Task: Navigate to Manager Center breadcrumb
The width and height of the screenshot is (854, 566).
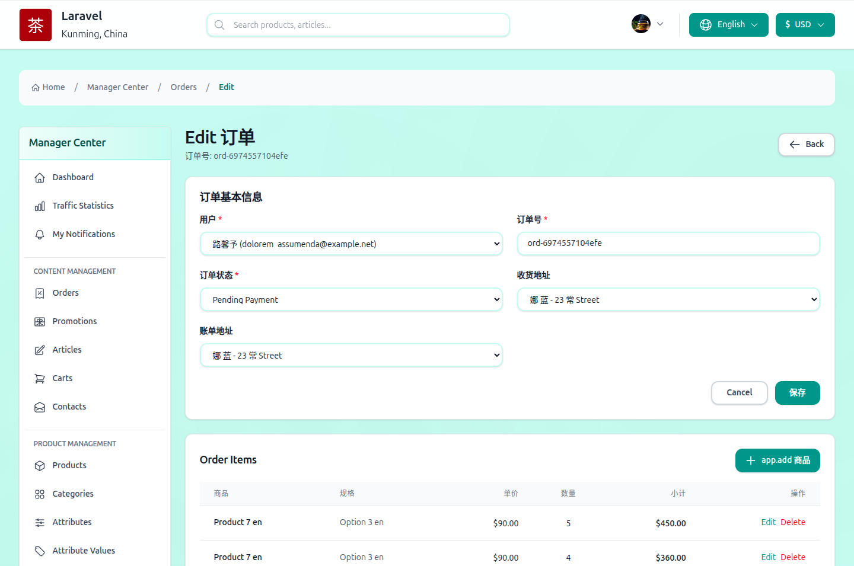Action: (117, 87)
